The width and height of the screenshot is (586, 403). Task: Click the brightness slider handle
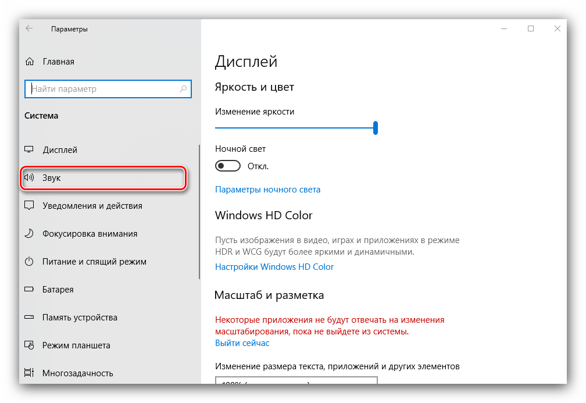[x=376, y=127]
